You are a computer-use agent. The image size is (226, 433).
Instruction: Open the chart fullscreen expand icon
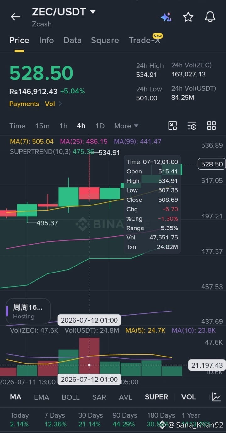pyautogui.click(x=173, y=126)
